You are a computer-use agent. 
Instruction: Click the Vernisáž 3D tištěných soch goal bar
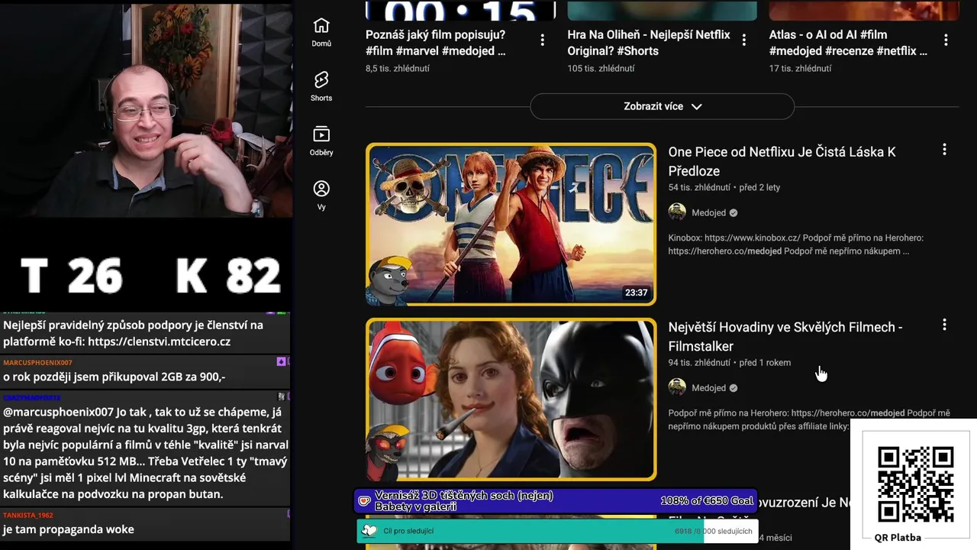(x=556, y=501)
